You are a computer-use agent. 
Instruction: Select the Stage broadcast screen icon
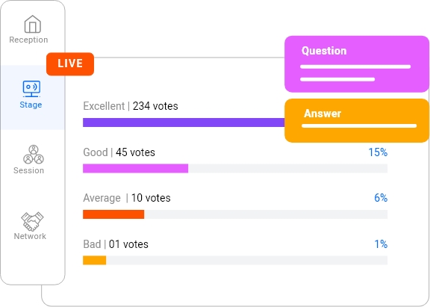tap(31, 89)
